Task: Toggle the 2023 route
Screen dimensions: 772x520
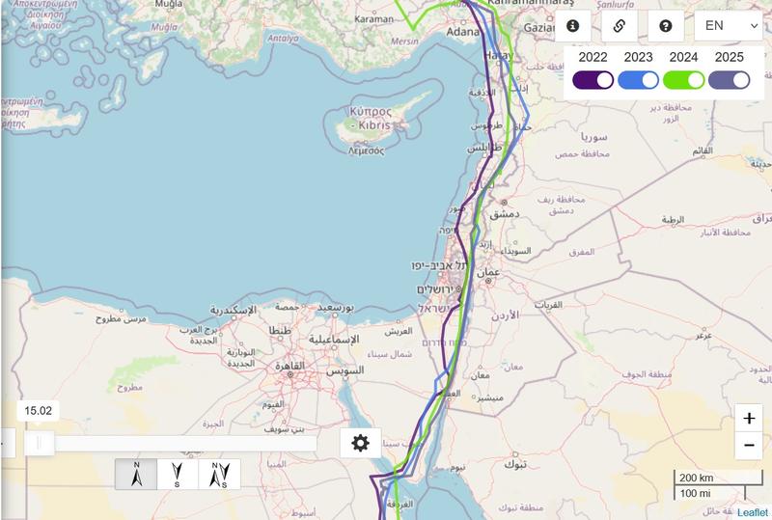Action: (x=638, y=80)
